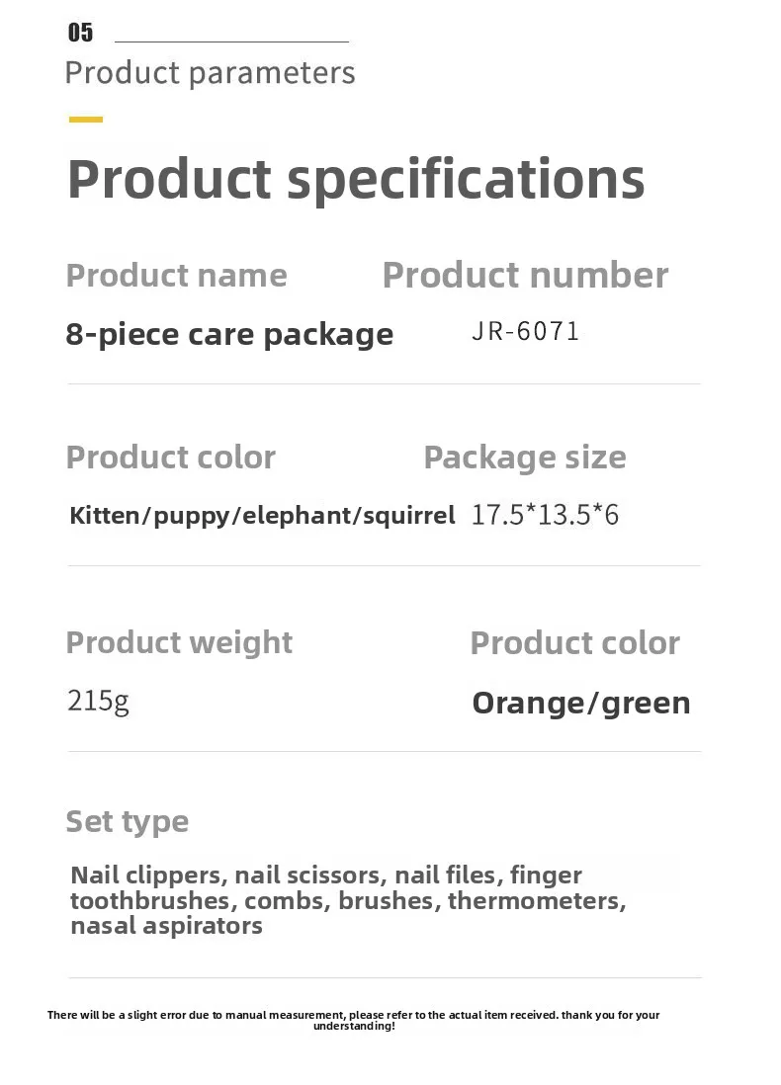The height and width of the screenshot is (1085, 781).
Task: Click the manual measurement disclaimer note
Action: [353, 1020]
